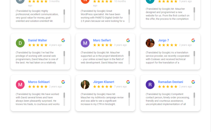Click the Google icon on Marc Seifert's review
Viewport: 211px width, 132px height.
(x=128, y=40)
